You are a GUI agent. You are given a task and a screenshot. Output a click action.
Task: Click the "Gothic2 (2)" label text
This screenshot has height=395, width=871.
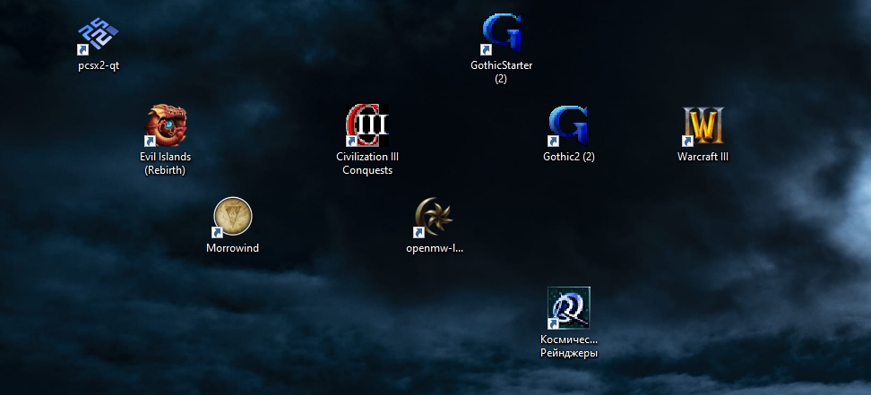569,157
